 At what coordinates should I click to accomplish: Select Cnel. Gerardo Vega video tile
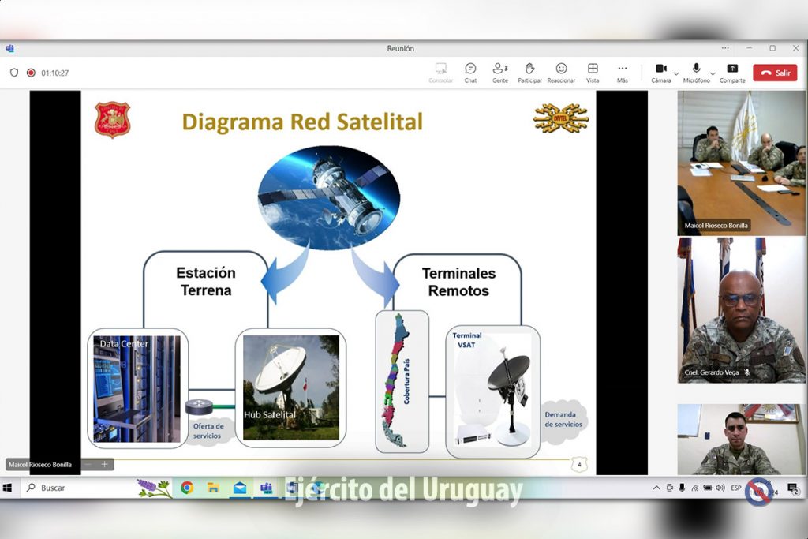click(x=742, y=310)
